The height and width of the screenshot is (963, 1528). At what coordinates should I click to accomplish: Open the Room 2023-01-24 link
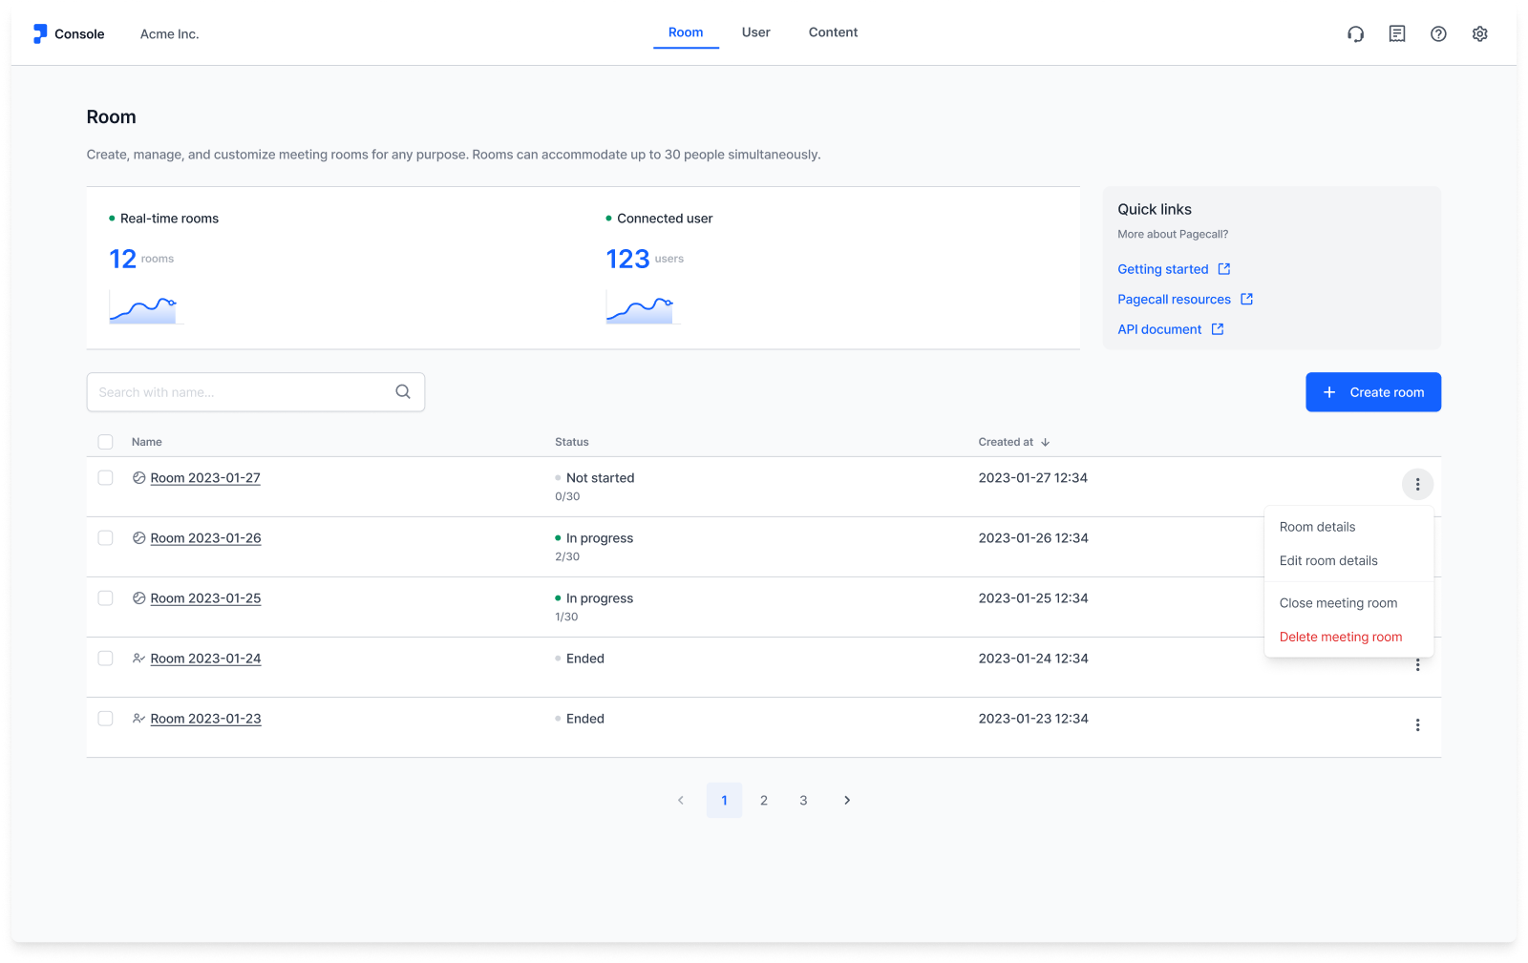point(205,659)
